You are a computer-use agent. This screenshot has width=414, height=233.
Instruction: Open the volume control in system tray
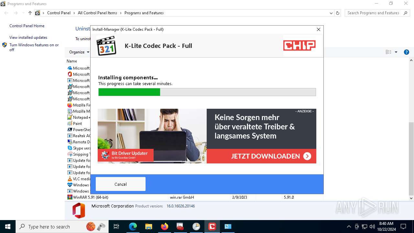coord(372,227)
